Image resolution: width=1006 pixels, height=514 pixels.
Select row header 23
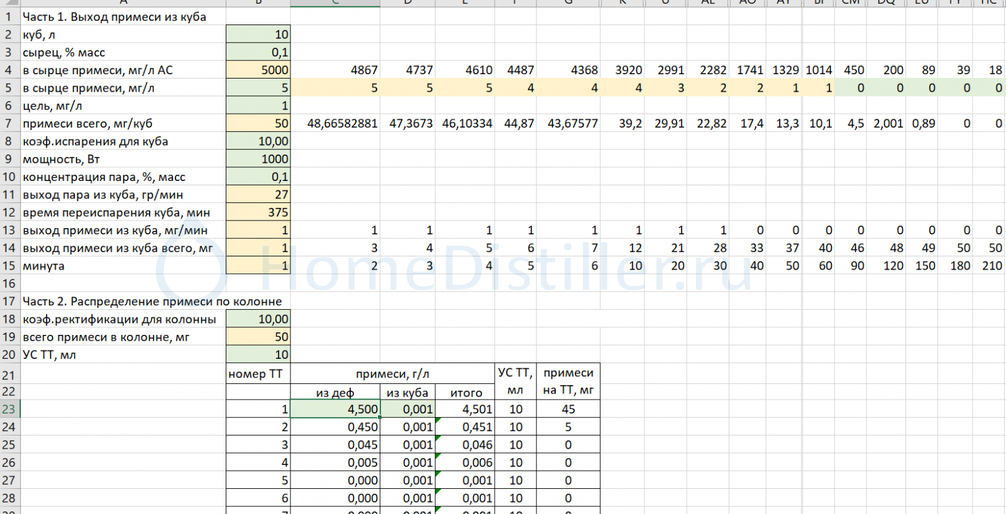click(x=9, y=409)
